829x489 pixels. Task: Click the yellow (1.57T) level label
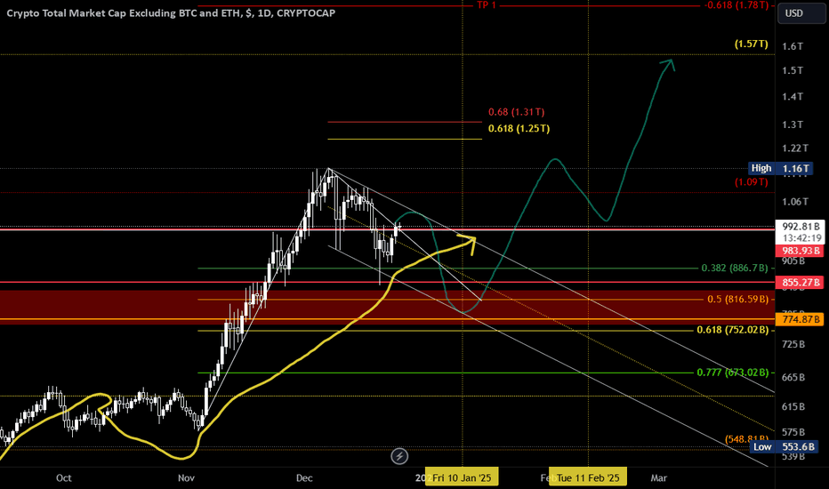752,44
